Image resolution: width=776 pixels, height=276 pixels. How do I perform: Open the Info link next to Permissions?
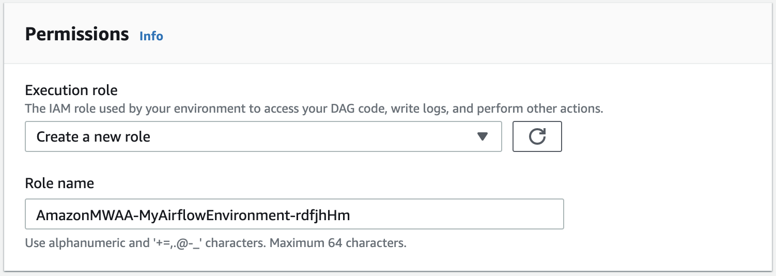(x=151, y=36)
